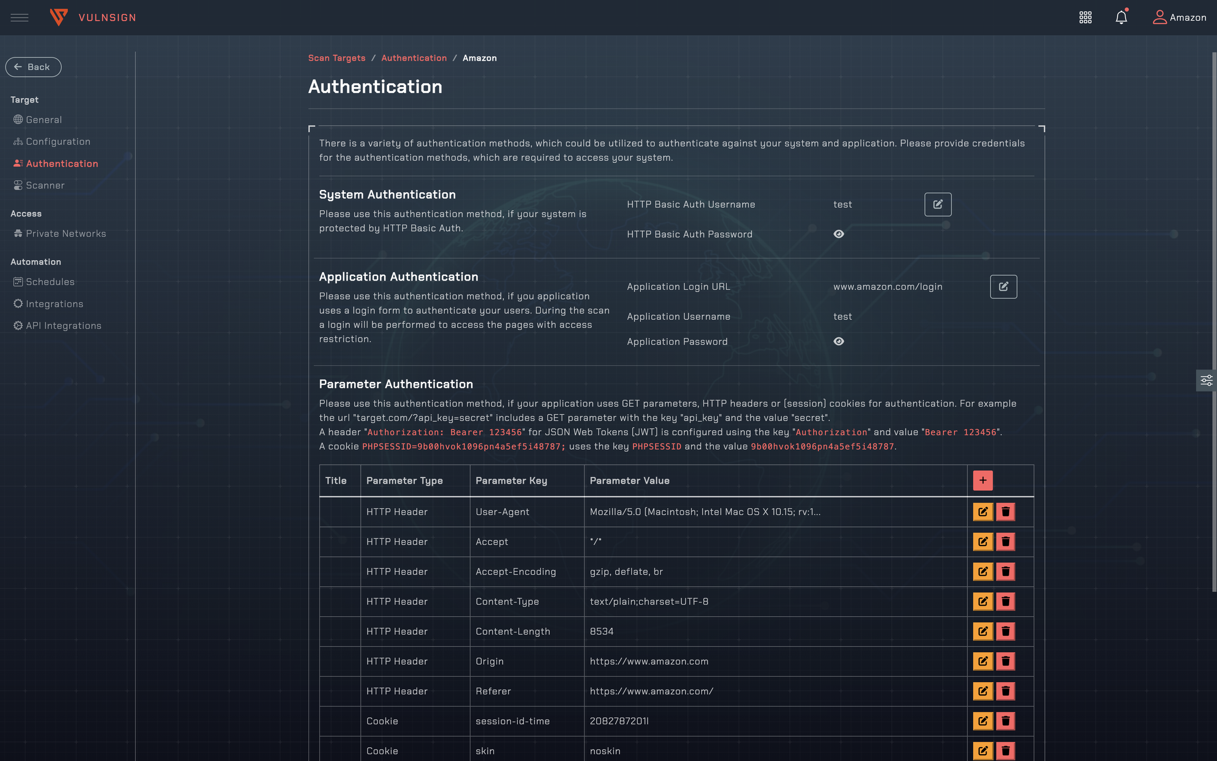Viewport: 1217px width, 761px height.
Task: Add a new authentication parameter
Action: [x=982, y=480]
